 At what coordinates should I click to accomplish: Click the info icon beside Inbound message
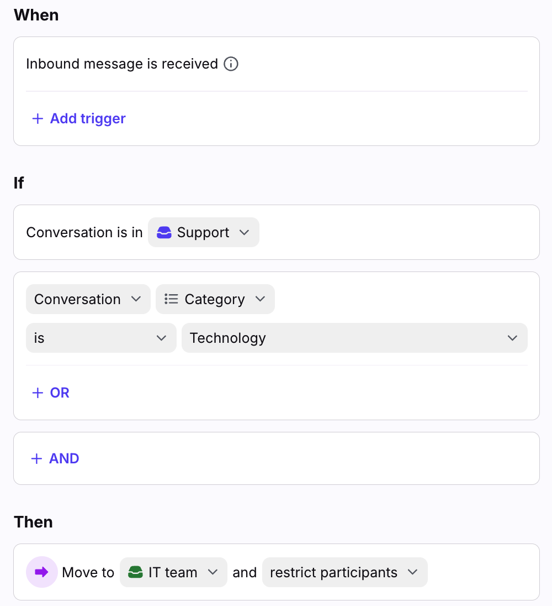(x=231, y=64)
